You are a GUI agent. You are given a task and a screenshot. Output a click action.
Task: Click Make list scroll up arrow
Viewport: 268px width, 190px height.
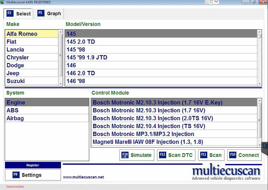click(60, 32)
